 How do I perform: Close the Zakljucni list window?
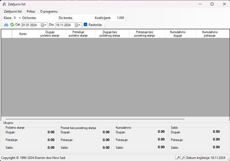(224, 4)
